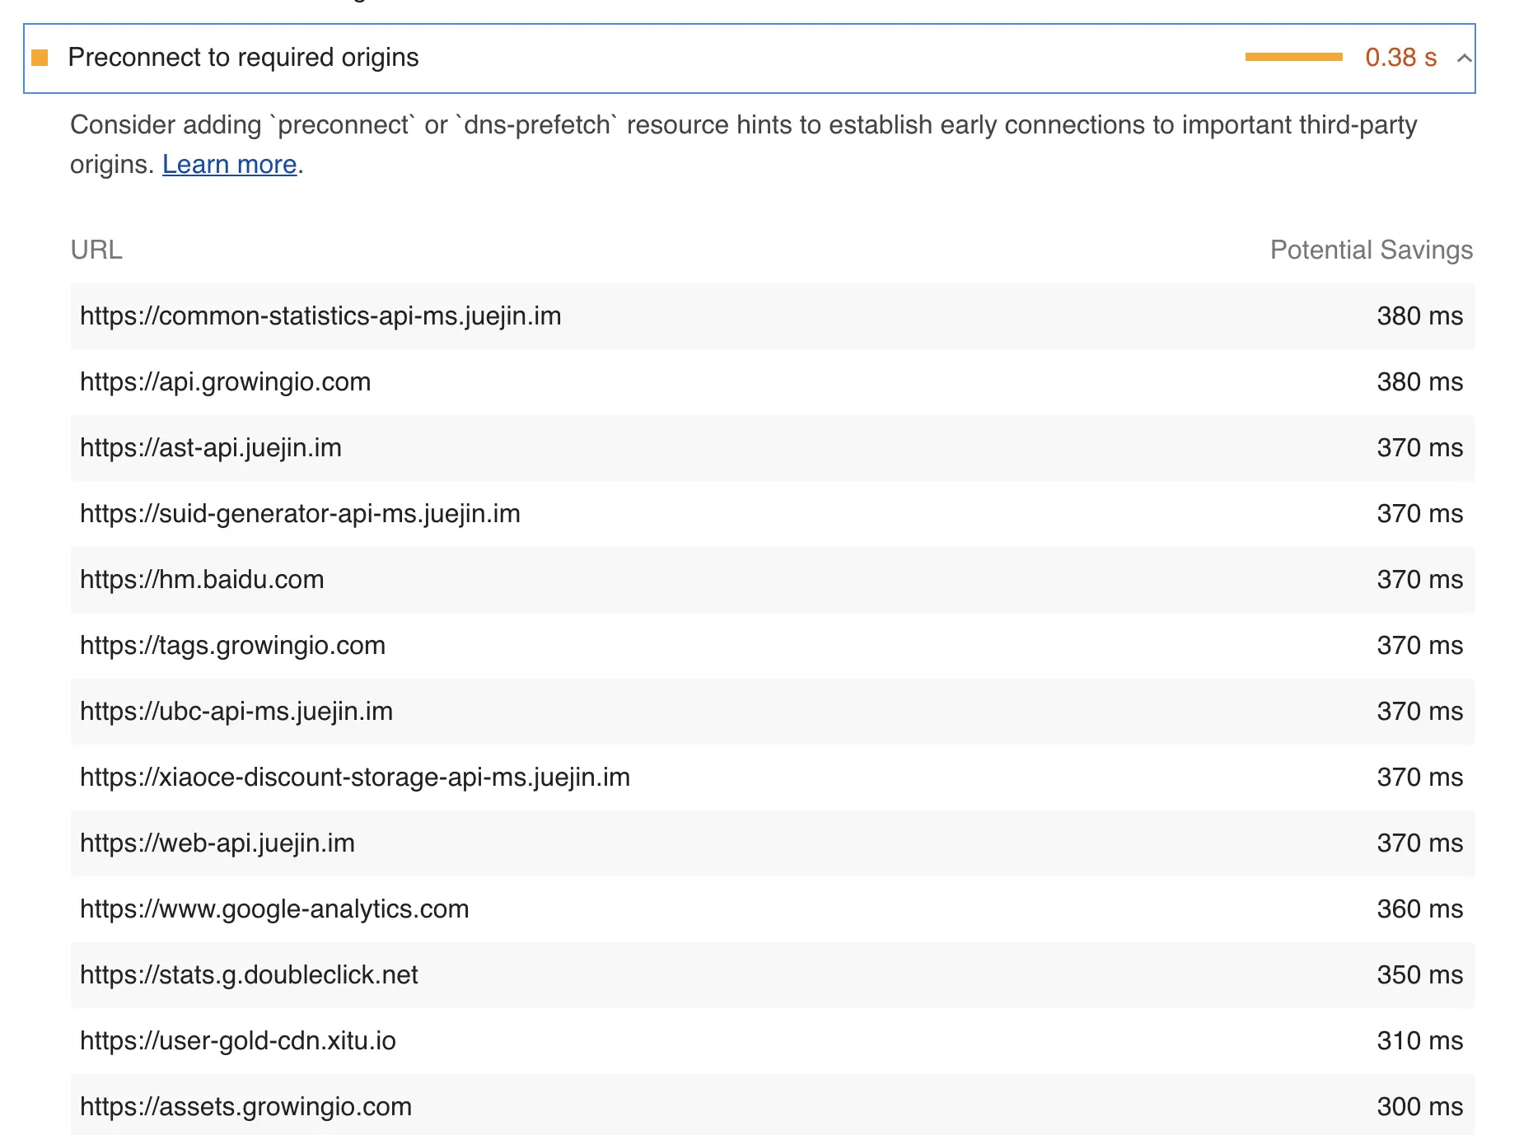Open https://ast-api.juejin.im URL
Screen dimensions: 1519x1135
coord(210,448)
